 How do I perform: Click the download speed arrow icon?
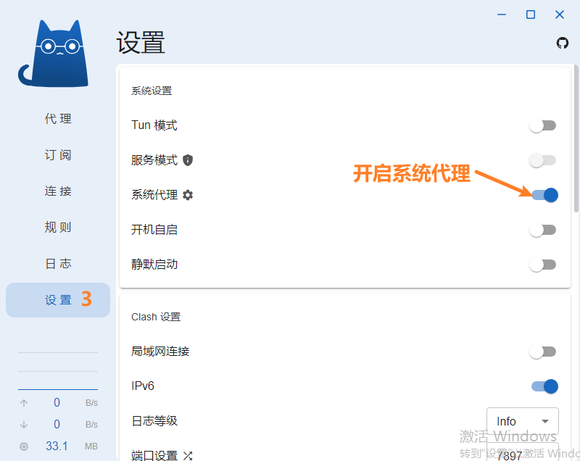[x=24, y=425]
